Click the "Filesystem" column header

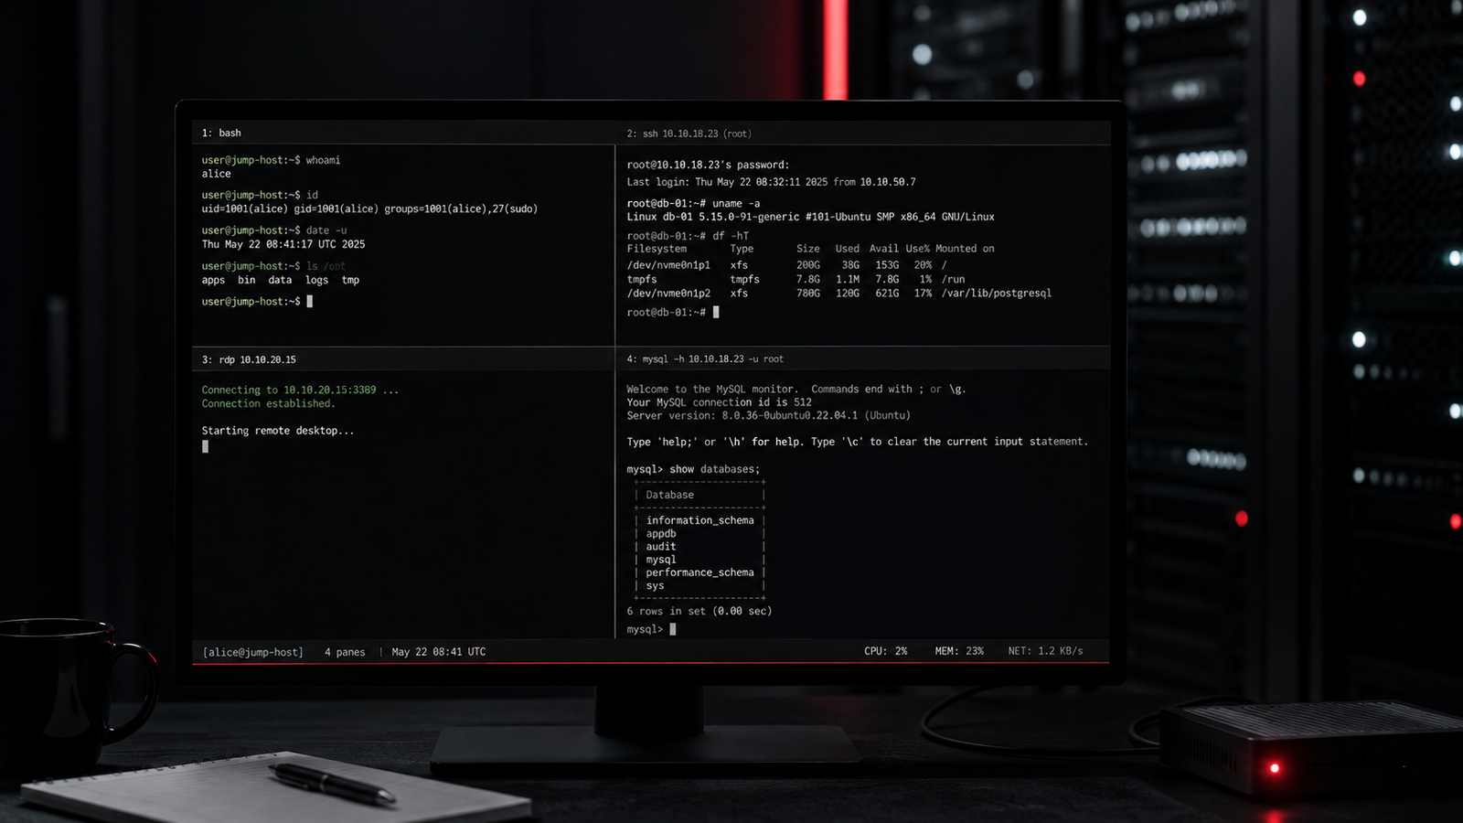(657, 249)
